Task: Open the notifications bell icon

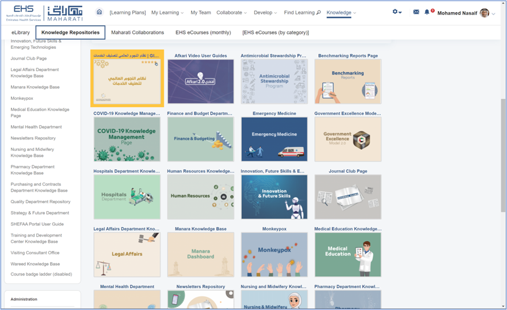Action: pyautogui.click(x=427, y=12)
